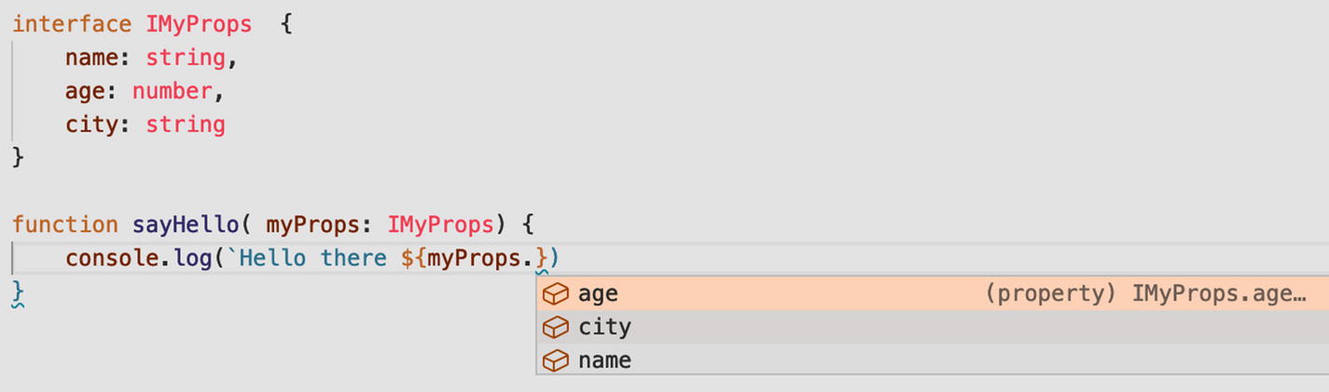Click the string type after city
Image resolution: width=1329 pixels, height=392 pixels.
[x=185, y=125]
